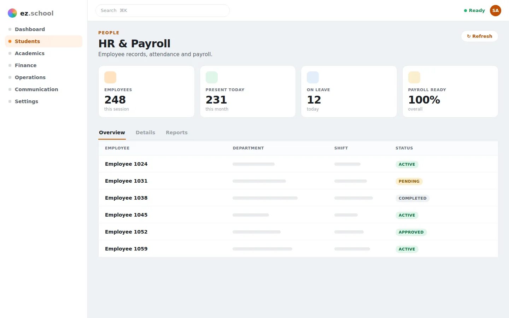Click the HR & Payroll heading
The width and height of the screenshot is (509, 318).
click(134, 43)
